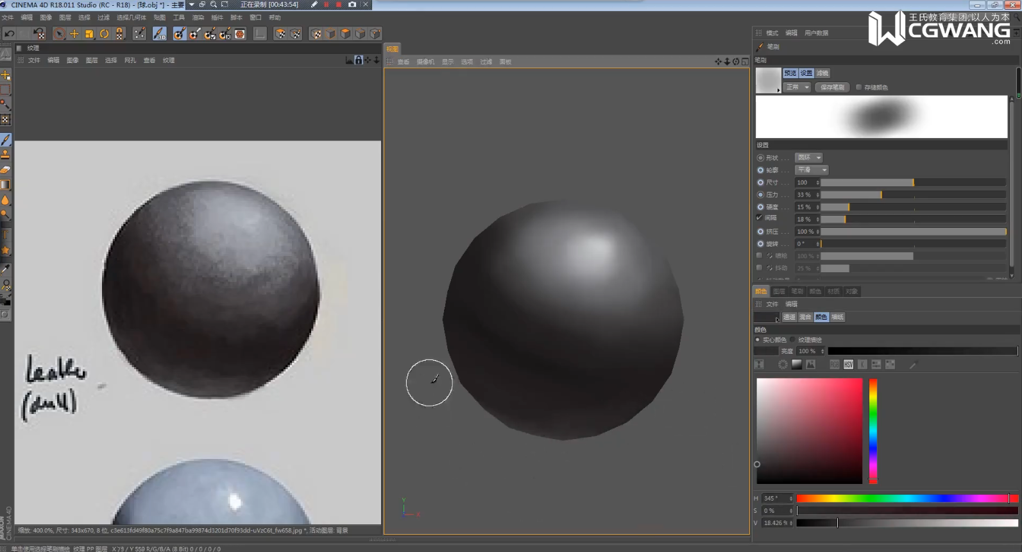This screenshot has height=552, width=1022.
Task: Click the 亮度 brightness value stepper
Action: [x=822, y=351]
